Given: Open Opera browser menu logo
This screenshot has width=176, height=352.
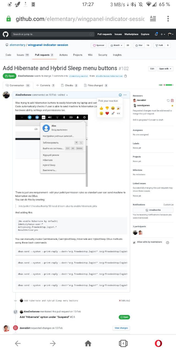Looking at the screenshot, I should click(158, 343).
